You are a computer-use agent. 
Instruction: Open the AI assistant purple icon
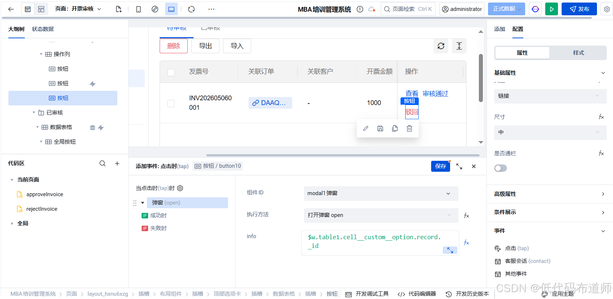pyautogui.click(x=535, y=9)
